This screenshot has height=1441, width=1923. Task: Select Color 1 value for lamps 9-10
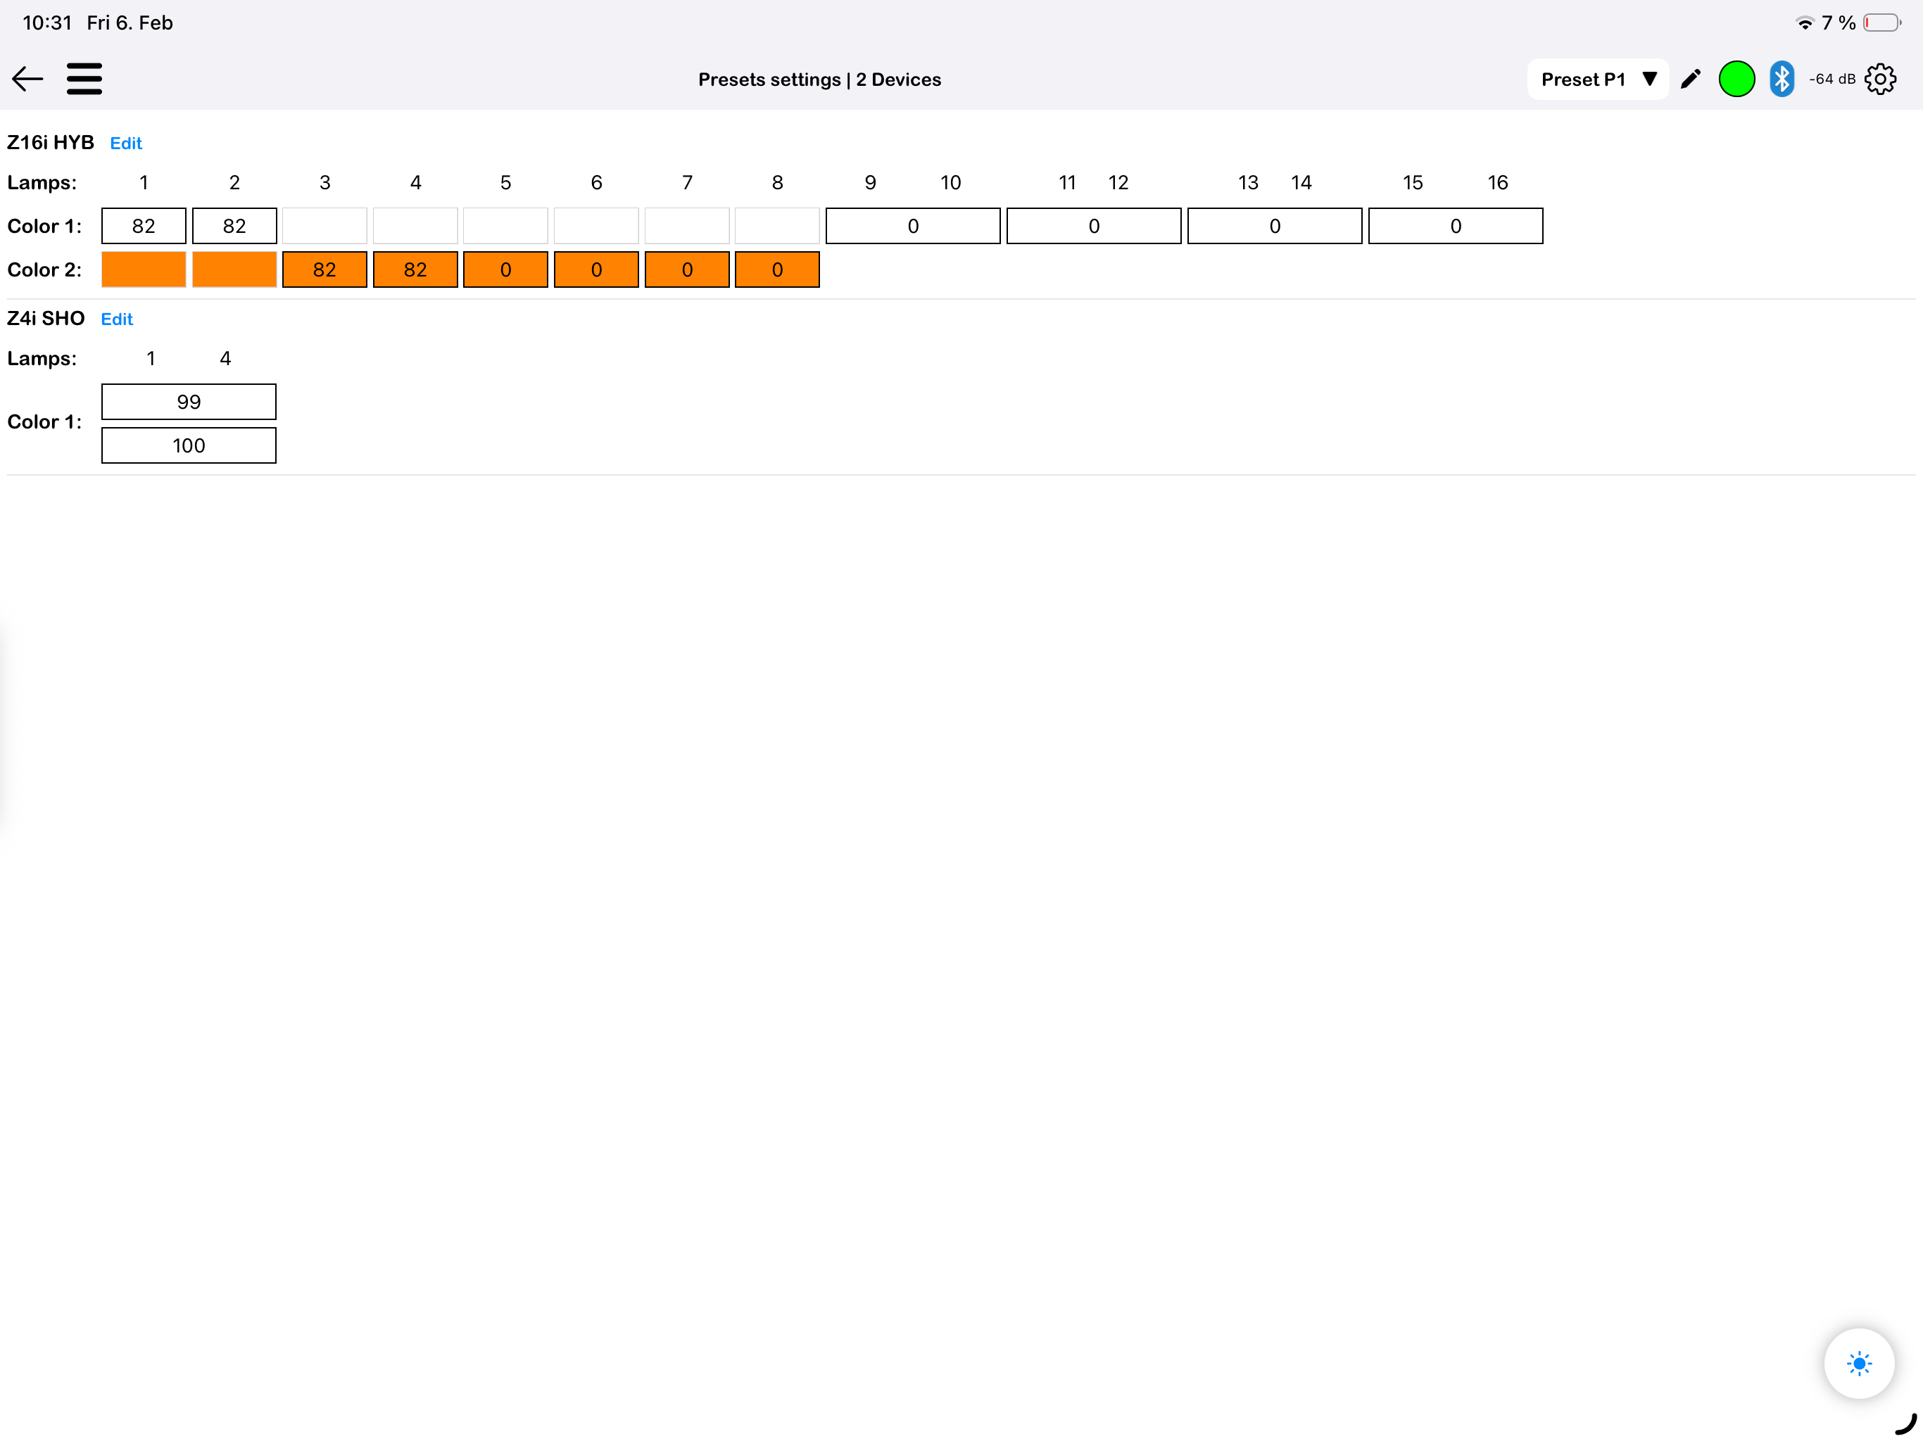point(913,226)
